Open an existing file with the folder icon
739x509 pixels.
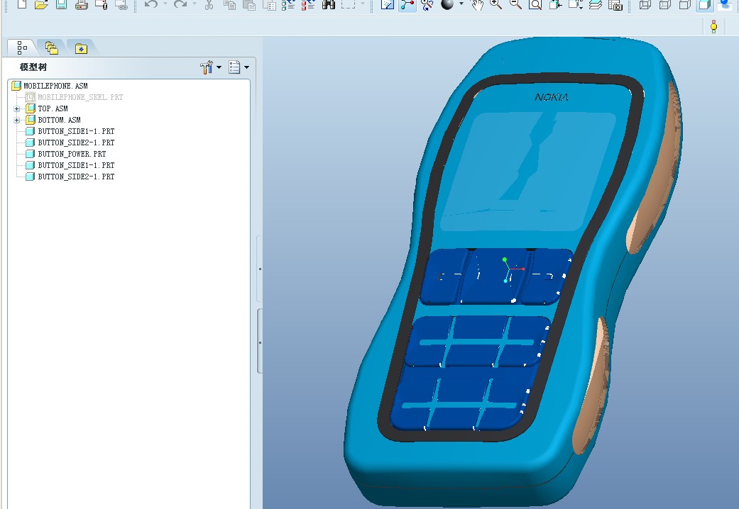[41, 5]
